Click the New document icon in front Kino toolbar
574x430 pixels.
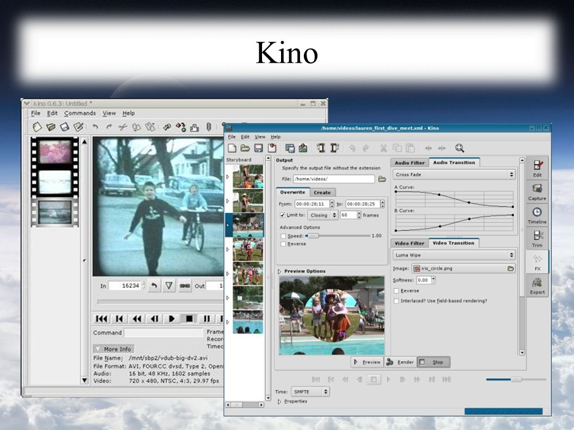click(232, 148)
